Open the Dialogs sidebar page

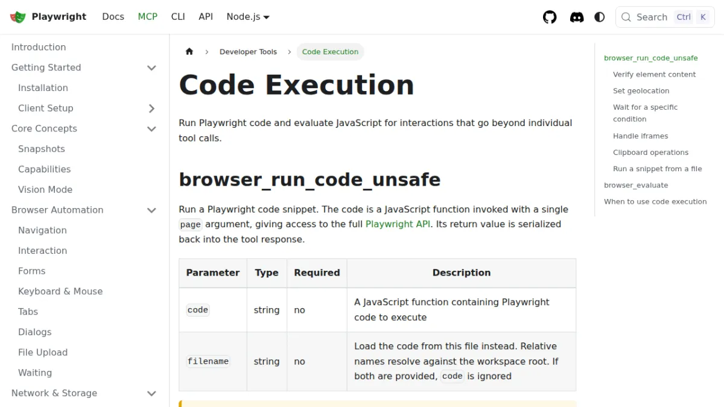tap(34, 332)
